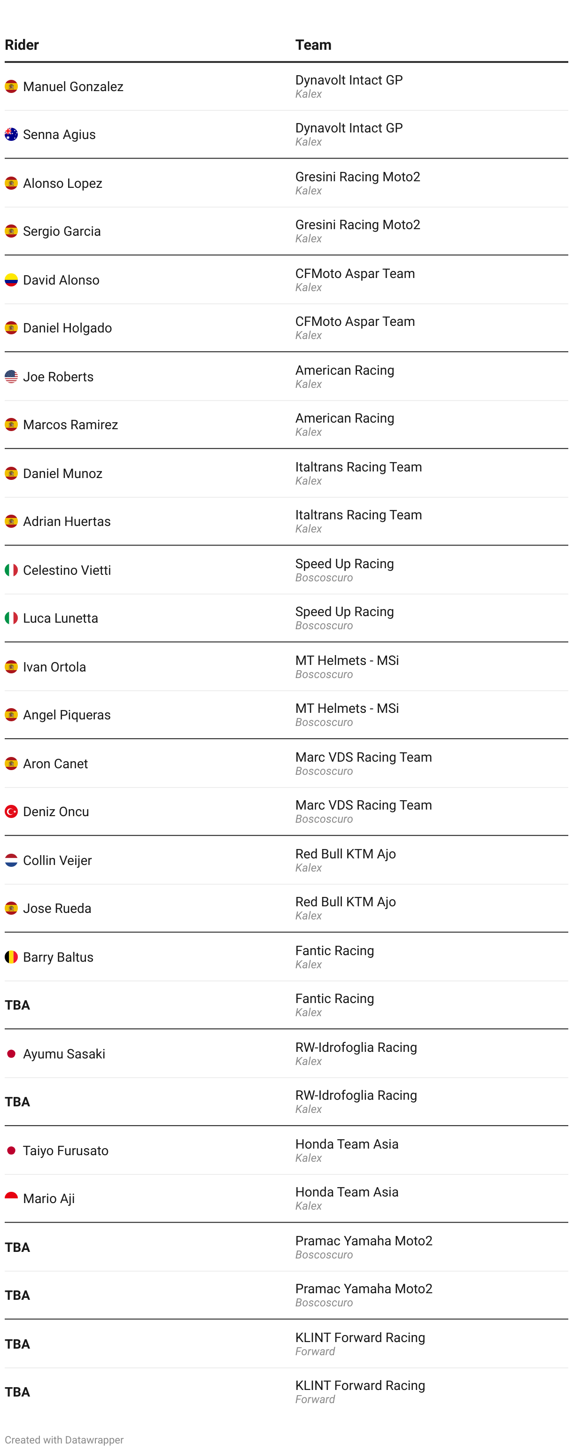Click the Indonesian flag next to Mario Aji
Screen dimensions: 573x1451
(11, 1199)
